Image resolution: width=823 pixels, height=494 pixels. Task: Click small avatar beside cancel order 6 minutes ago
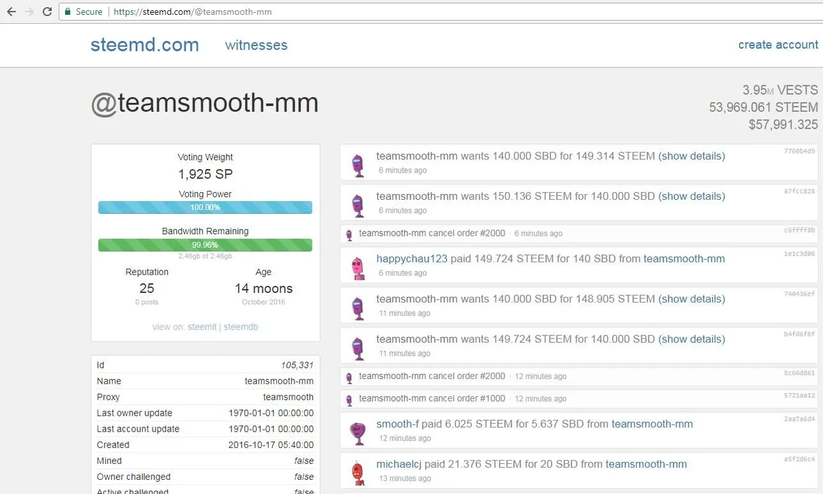(x=349, y=234)
